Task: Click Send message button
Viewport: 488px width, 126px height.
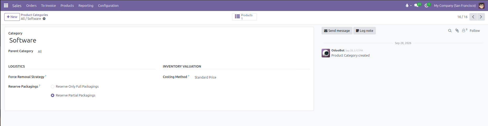Action: pos(337,31)
